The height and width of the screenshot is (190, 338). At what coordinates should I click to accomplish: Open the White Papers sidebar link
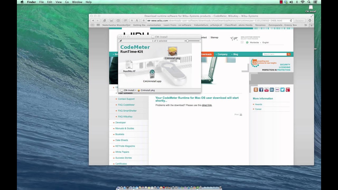[x=122, y=152]
